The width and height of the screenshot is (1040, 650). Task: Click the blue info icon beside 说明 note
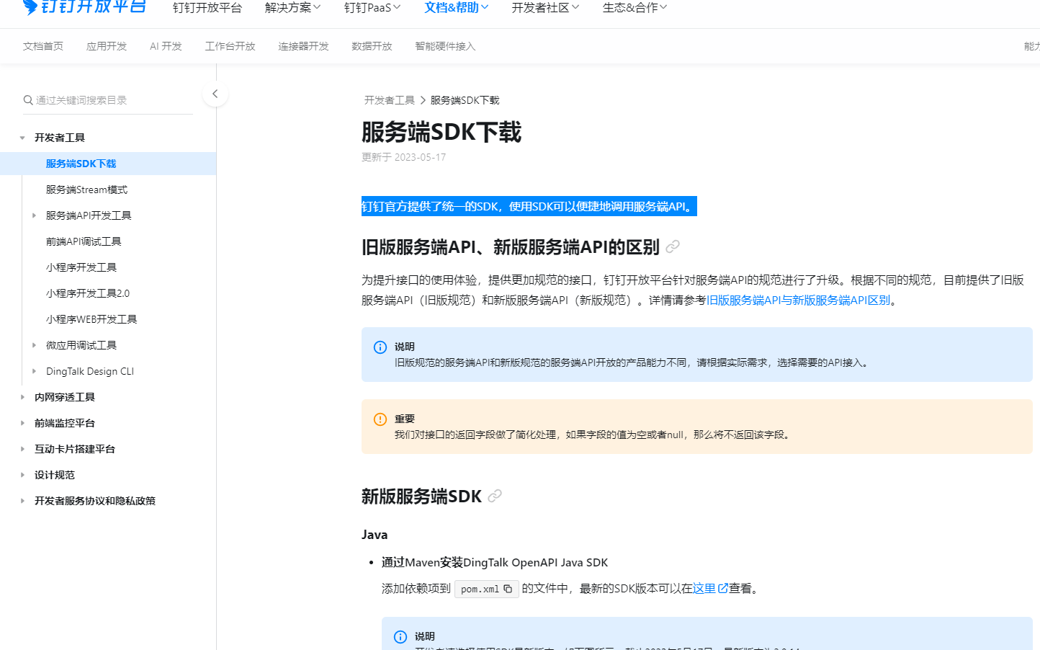[380, 347]
